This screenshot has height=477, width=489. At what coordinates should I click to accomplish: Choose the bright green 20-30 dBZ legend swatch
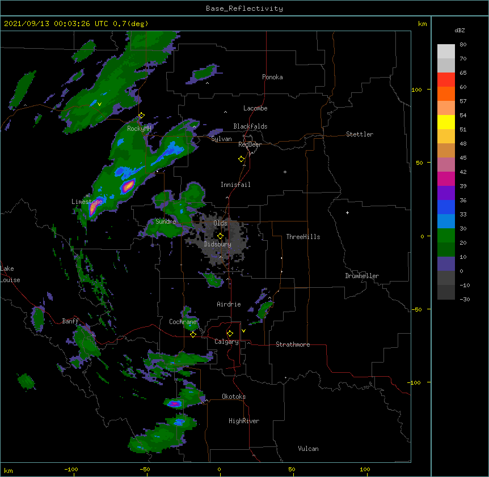tap(446, 236)
